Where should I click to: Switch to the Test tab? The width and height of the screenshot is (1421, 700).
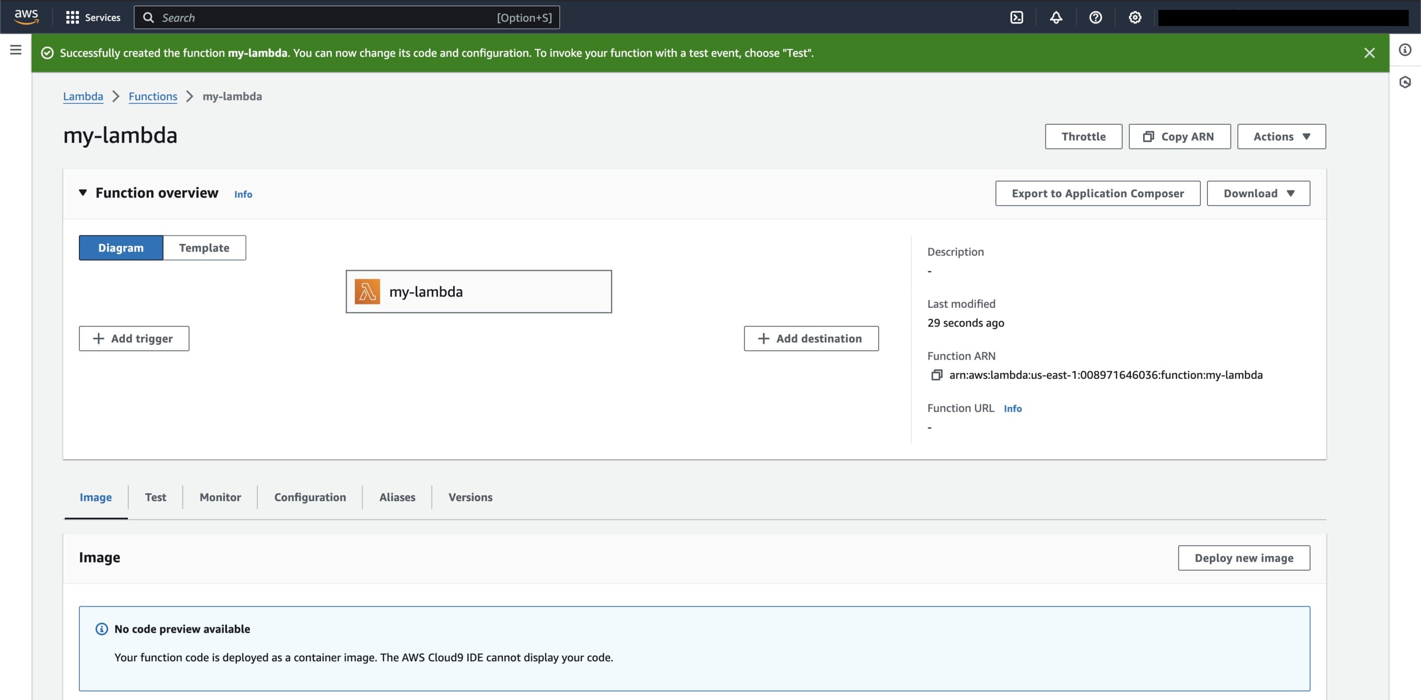tap(155, 497)
